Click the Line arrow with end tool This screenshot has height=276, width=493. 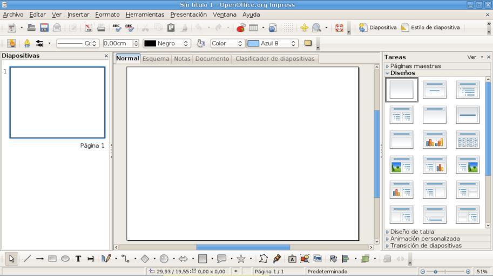click(39, 259)
